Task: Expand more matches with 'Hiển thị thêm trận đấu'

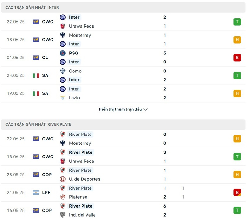Action: coord(120,109)
